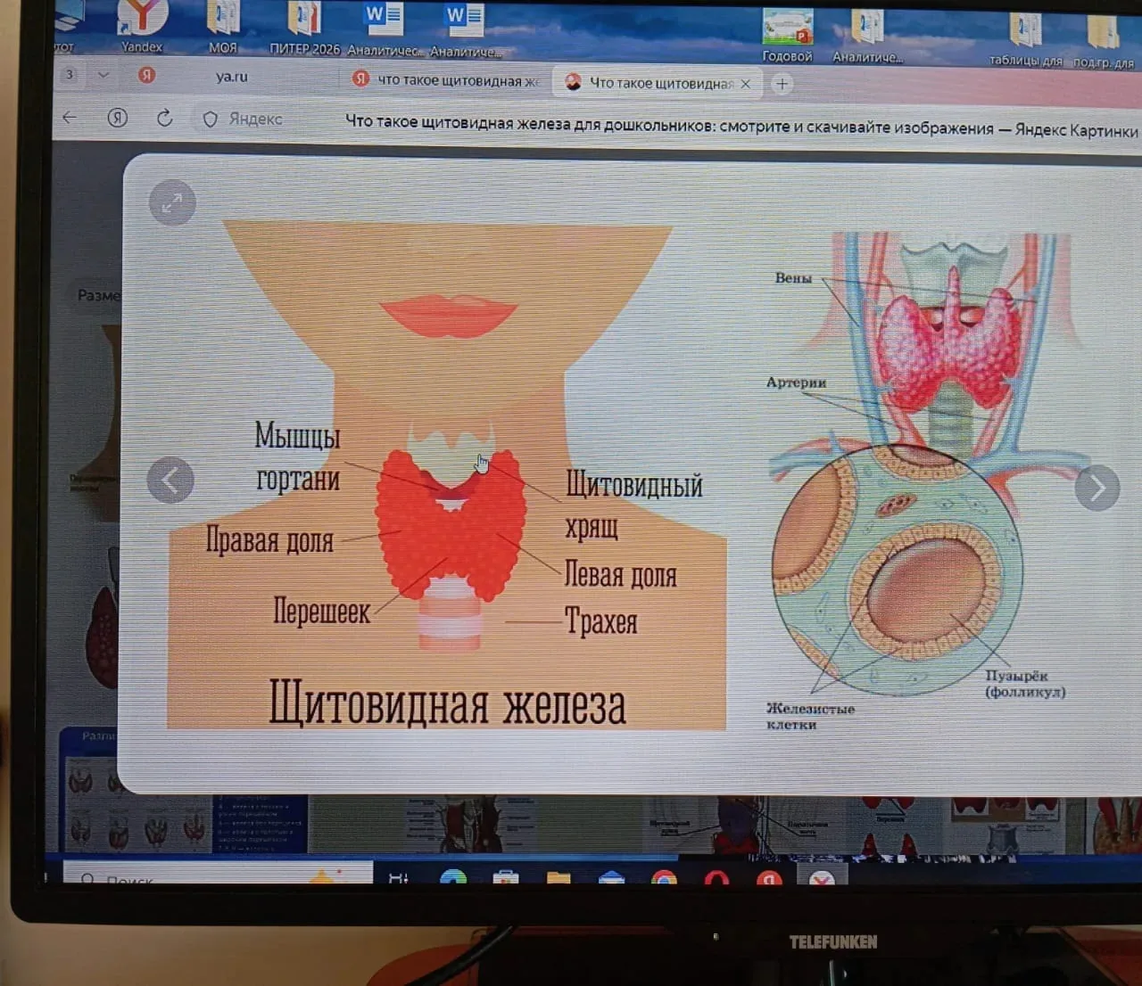Show previous image in viewer
This screenshot has width=1142, height=986.
coord(170,481)
